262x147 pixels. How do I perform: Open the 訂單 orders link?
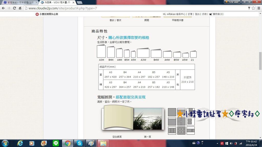pos(190,14)
